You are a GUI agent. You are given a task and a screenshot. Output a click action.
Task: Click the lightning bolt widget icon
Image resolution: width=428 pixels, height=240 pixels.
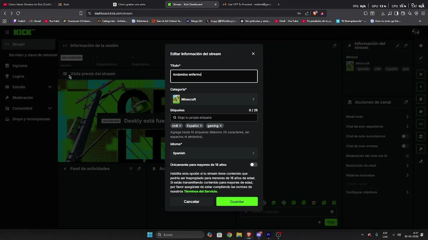pos(421,87)
